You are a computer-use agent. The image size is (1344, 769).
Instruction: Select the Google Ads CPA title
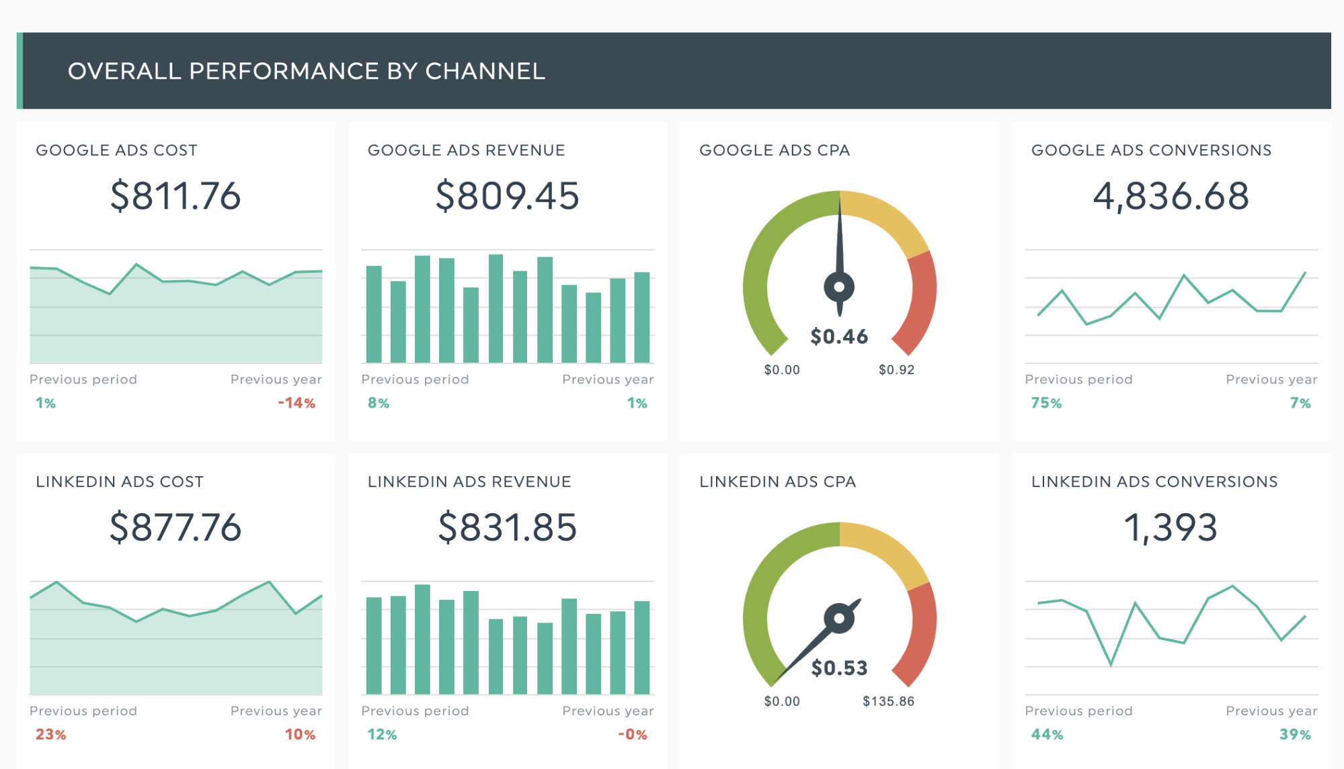point(775,150)
